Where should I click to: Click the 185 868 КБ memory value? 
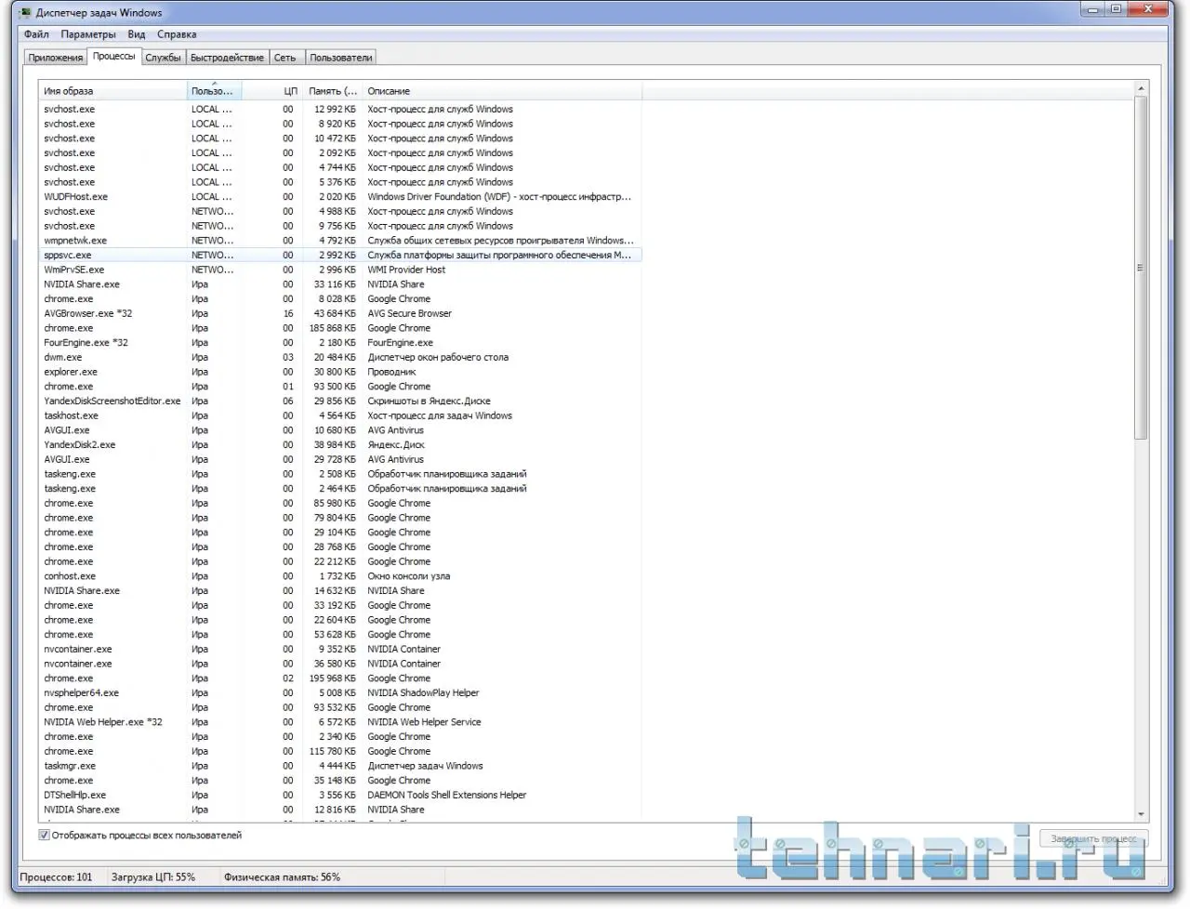point(333,328)
